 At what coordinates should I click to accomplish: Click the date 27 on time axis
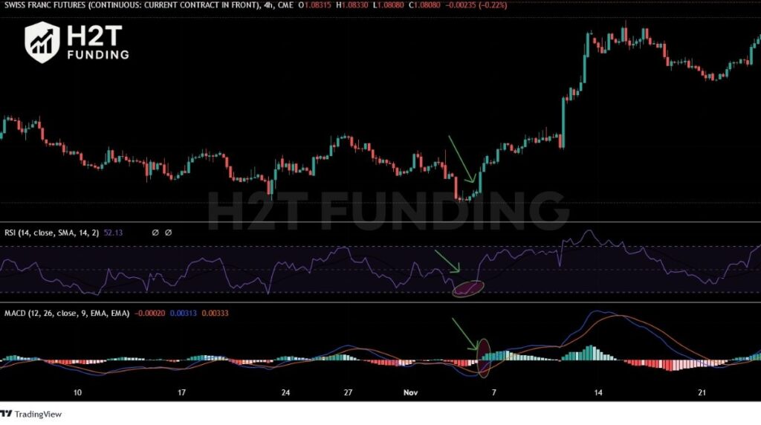[x=348, y=392]
